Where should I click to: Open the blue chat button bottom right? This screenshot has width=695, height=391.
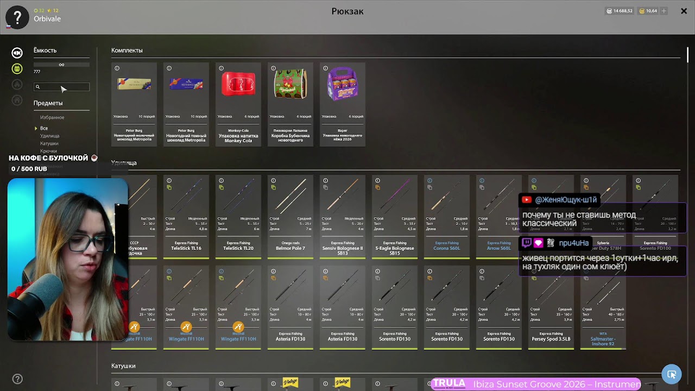pyautogui.click(x=672, y=374)
